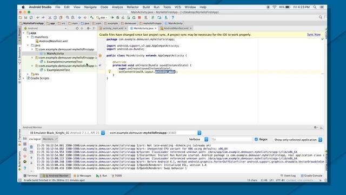Select AndroidManifest.xml in project tree
Image resolution: width=346 pixels, height=195 pixels.
(51, 41)
